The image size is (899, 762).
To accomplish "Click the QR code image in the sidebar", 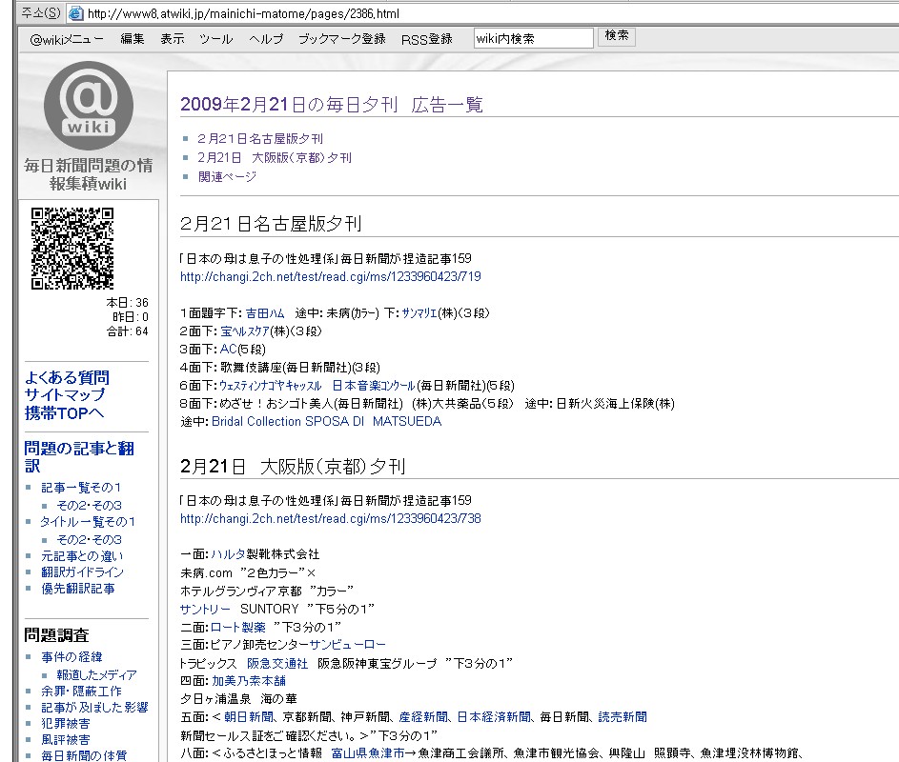I will [x=72, y=248].
